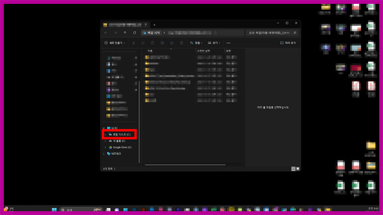Viewport: 383px width, 215px height.
Task: Switch to details view in status bar
Action: pos(293,169)
